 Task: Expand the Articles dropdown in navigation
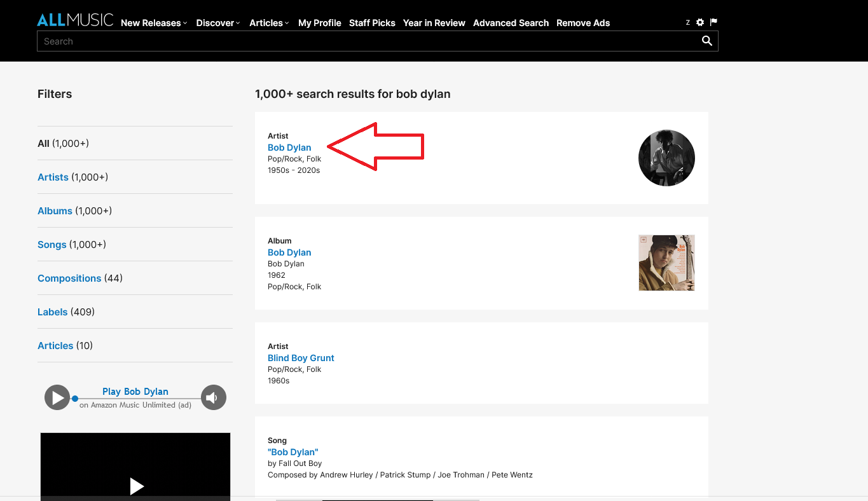[269, 23]
